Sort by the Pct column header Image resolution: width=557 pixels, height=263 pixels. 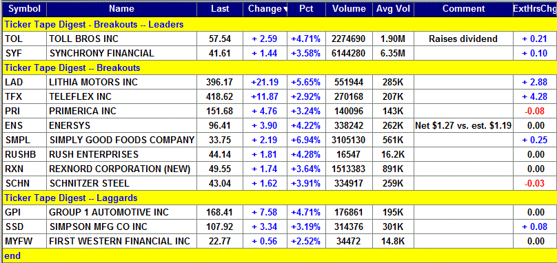pos(306,9)
